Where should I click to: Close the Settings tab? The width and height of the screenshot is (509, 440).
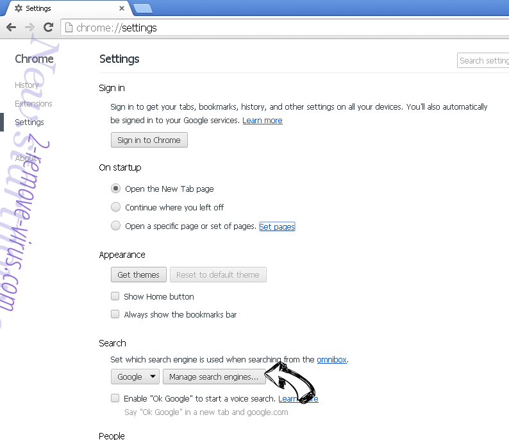point(122,8)
